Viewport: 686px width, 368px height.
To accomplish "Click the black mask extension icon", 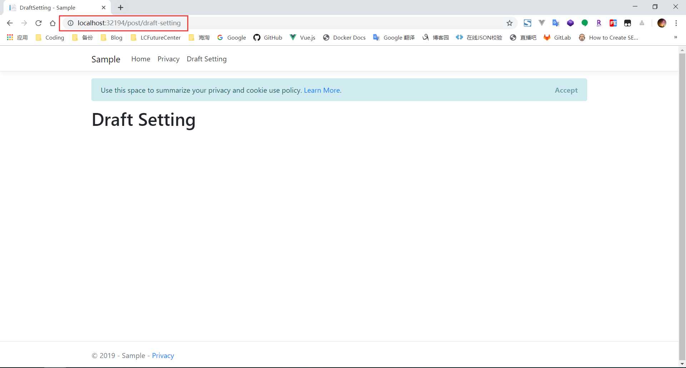I will click(x=627, y=23).
